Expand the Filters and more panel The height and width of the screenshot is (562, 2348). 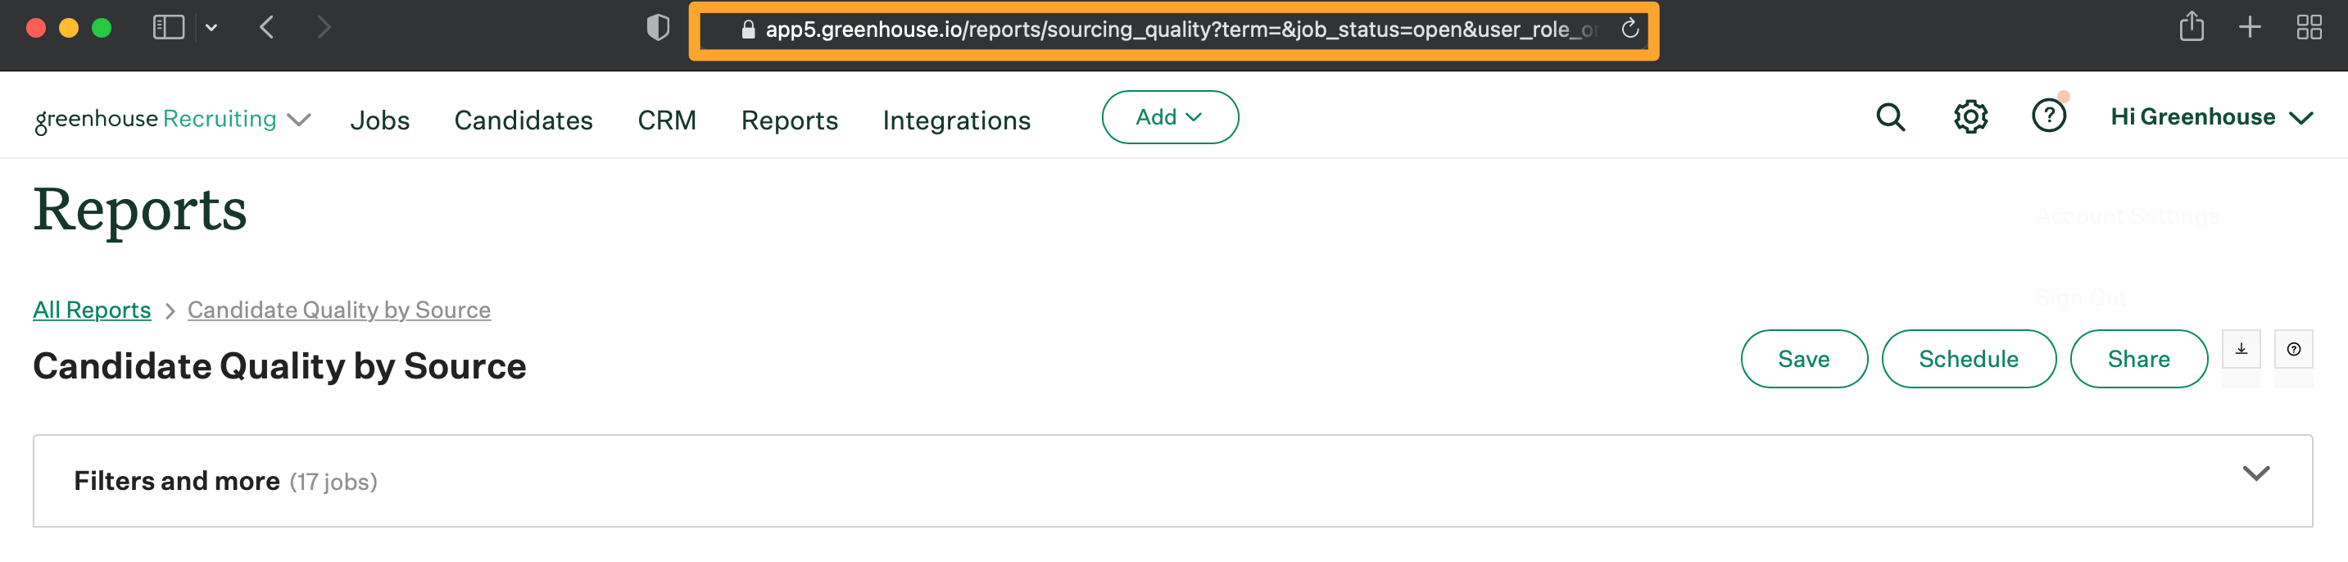(x=2255, y=474)
